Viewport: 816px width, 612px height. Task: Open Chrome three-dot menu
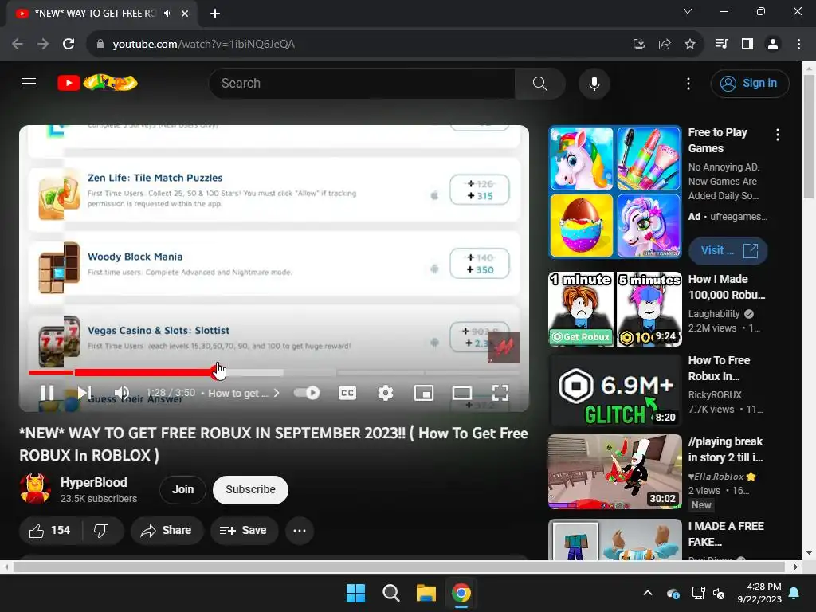pyautogui.click(x=798, y=45)
